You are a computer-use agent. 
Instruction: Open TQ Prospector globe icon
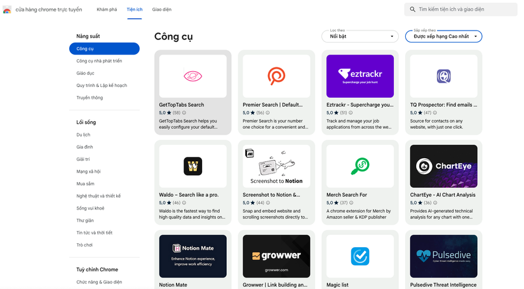[x=444, y=76]
